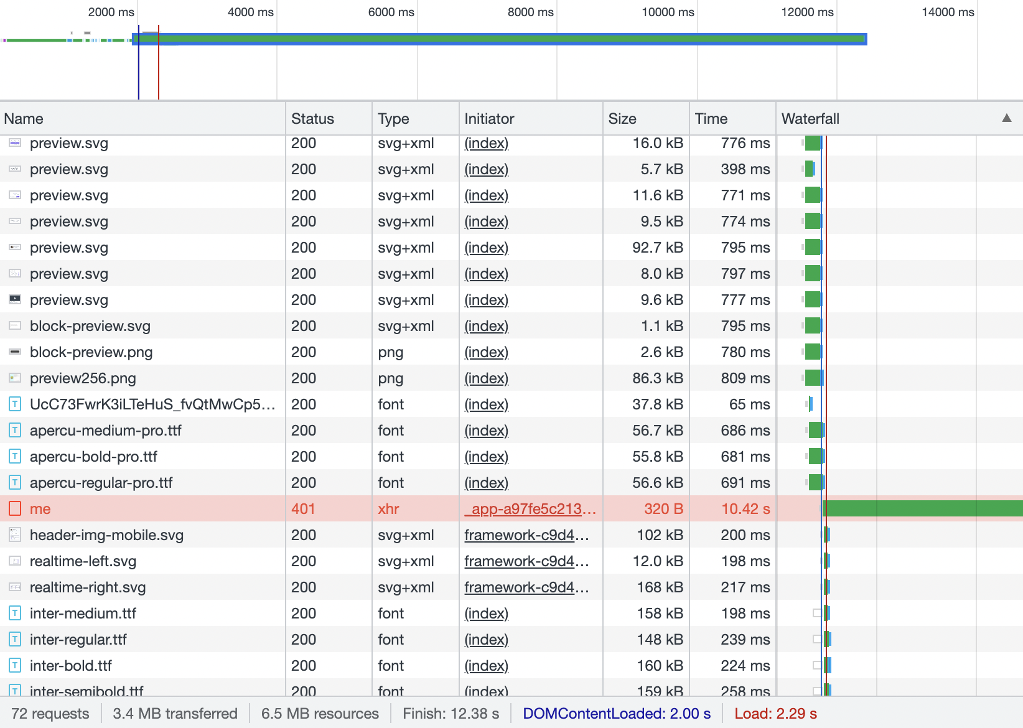1023x728 pixels.
Task: Click image icon of realtime-right.svg
Action: coord(15,587)
